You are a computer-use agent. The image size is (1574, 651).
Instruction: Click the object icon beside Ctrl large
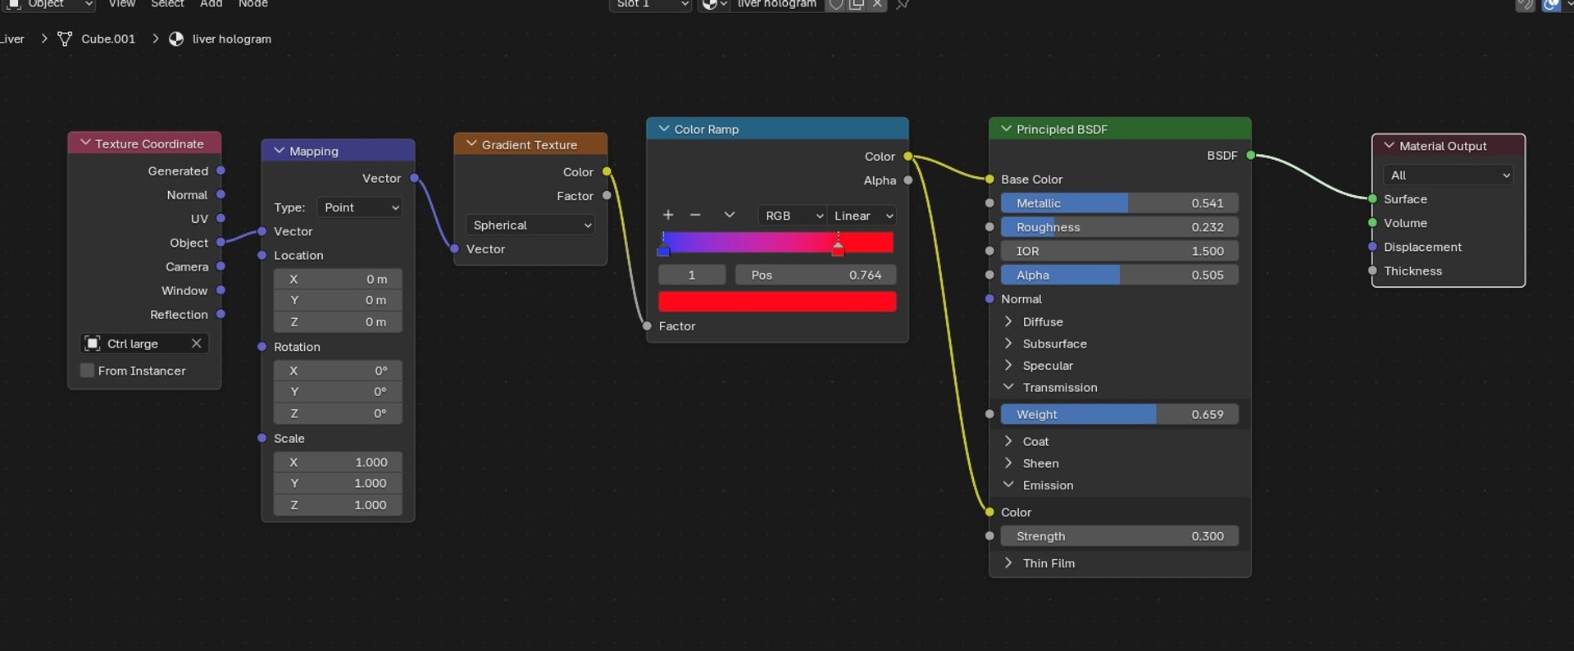click(93, 344)
